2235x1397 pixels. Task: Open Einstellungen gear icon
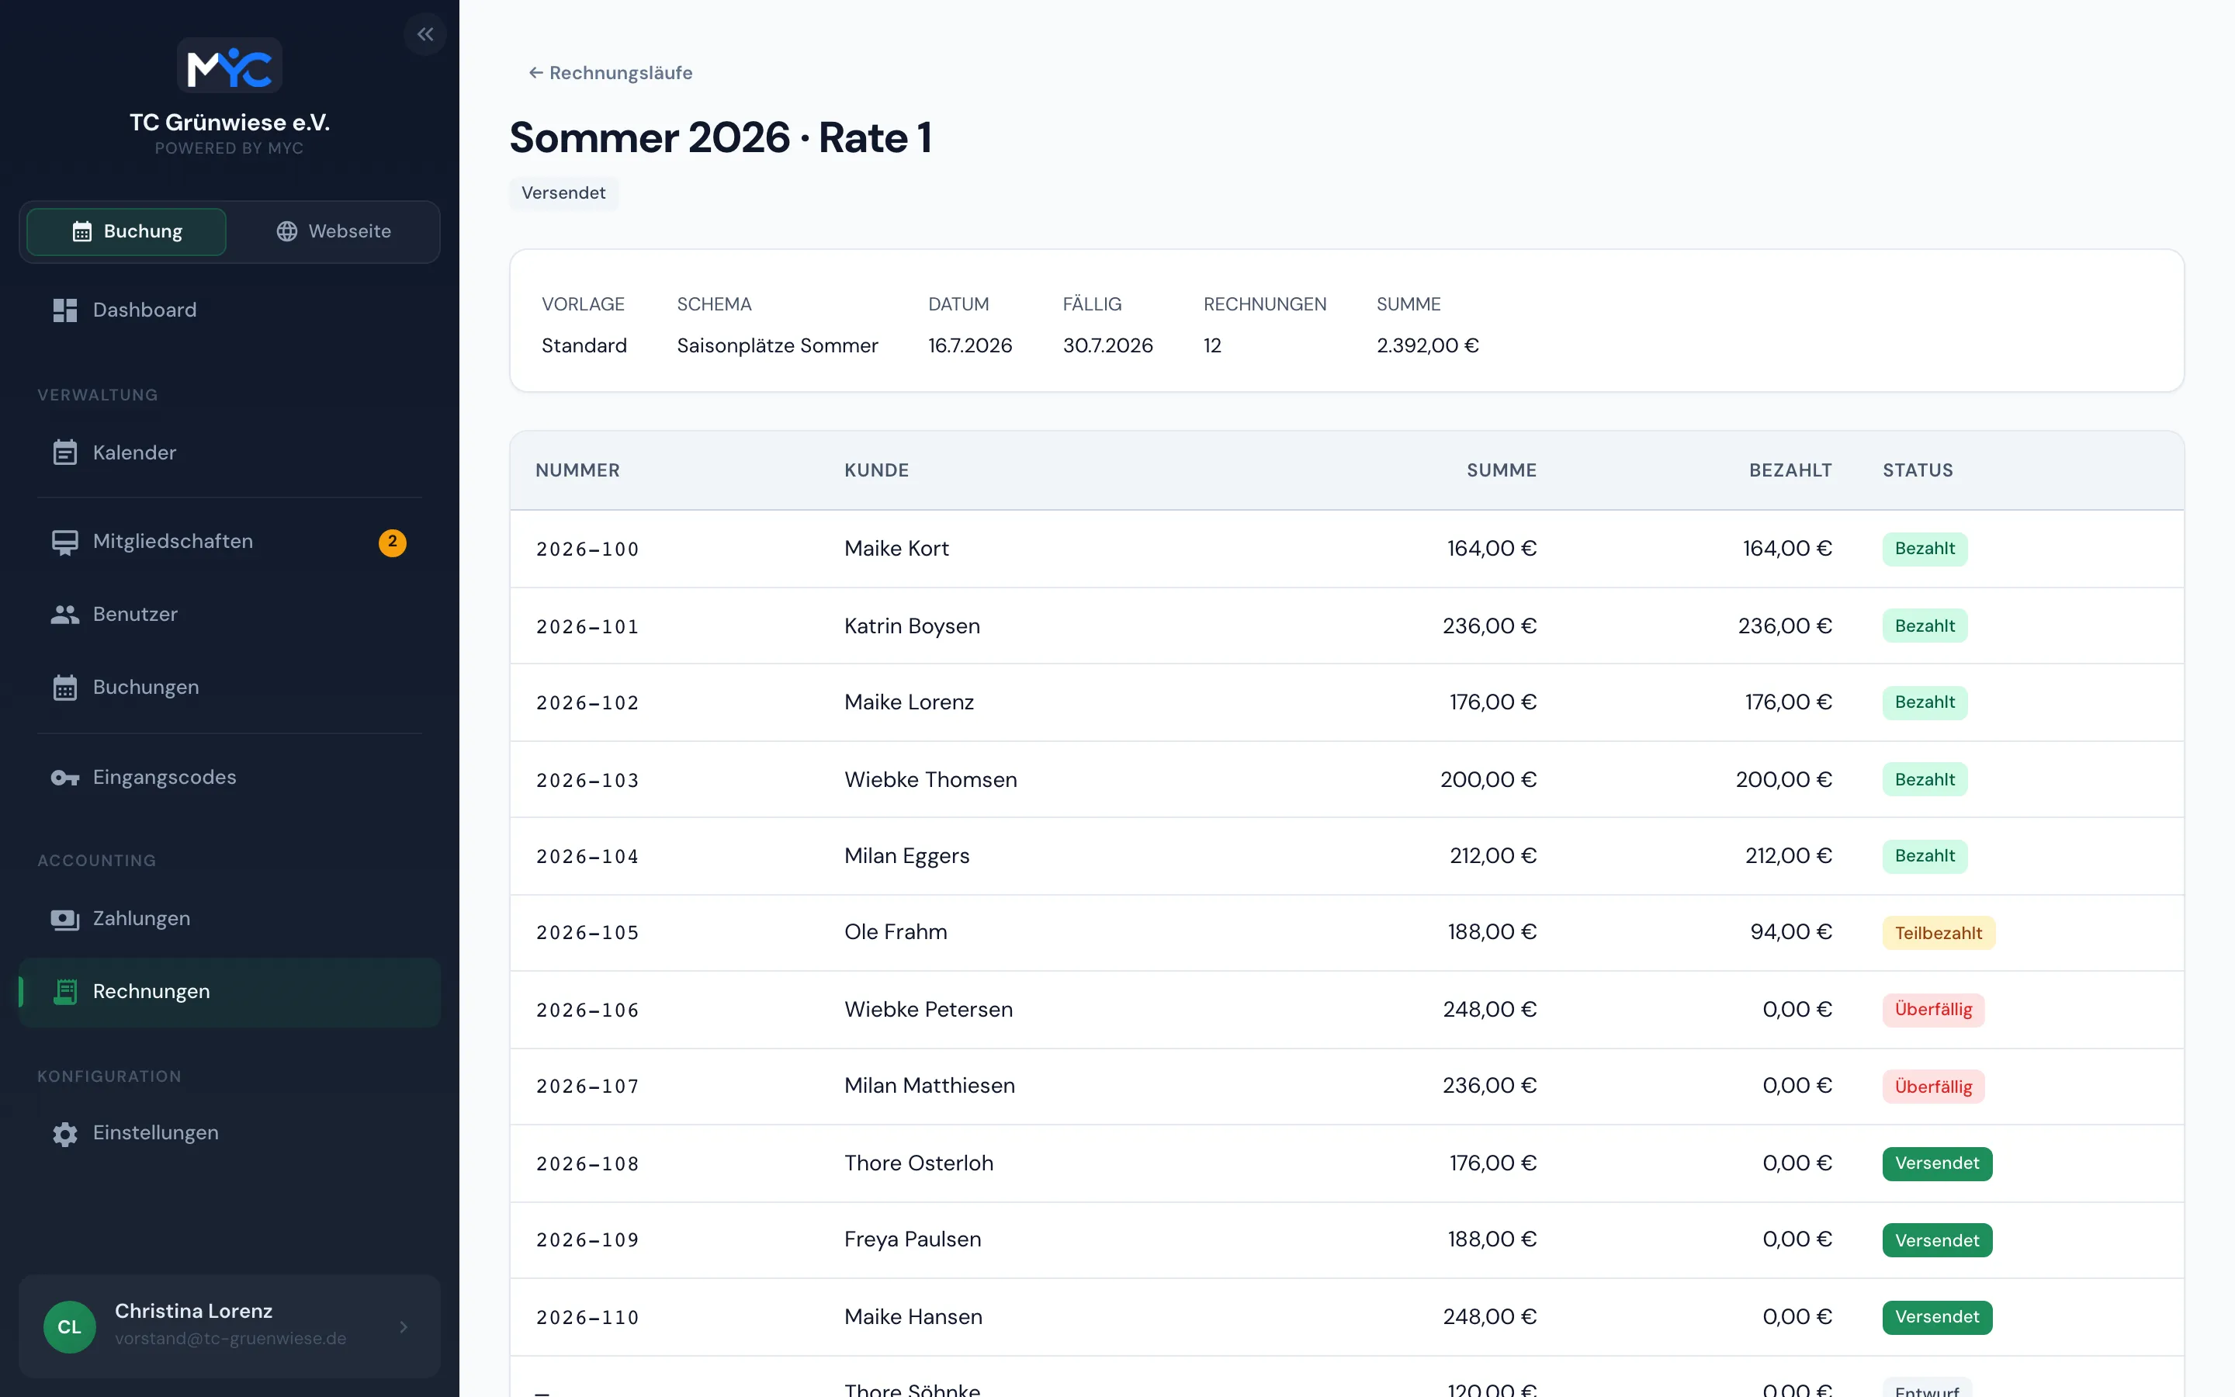(x=64, y=1134)
